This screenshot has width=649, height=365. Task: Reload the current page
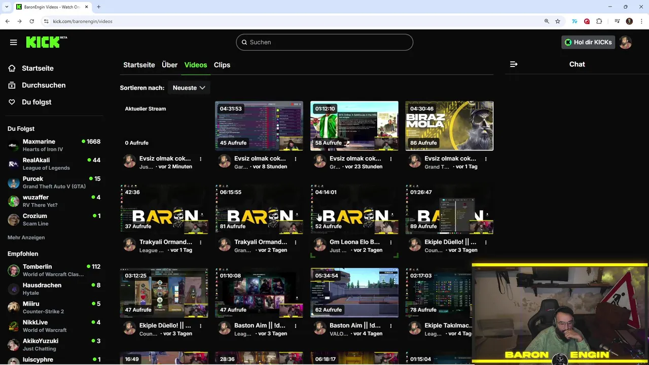(x=32, y=21)
